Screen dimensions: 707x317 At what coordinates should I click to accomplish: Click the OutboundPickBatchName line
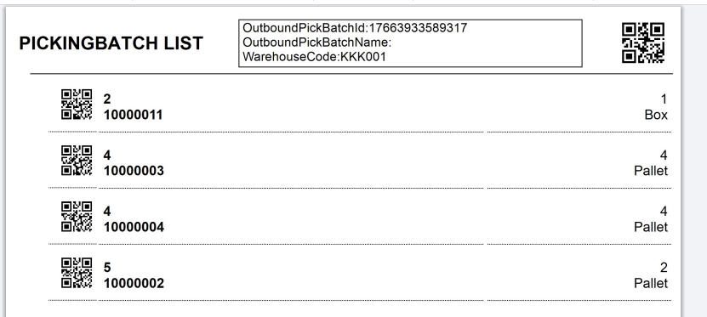coord(317,42)
